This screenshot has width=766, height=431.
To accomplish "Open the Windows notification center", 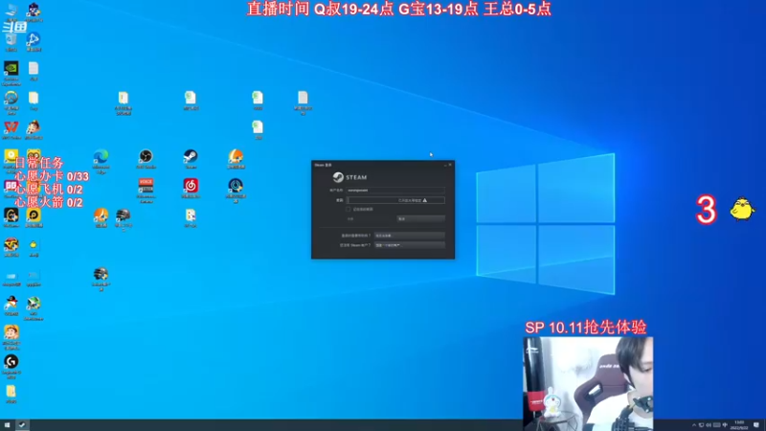I will 756,425.
